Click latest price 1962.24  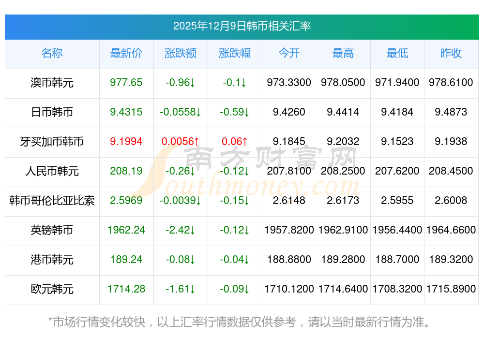[126, 230]
